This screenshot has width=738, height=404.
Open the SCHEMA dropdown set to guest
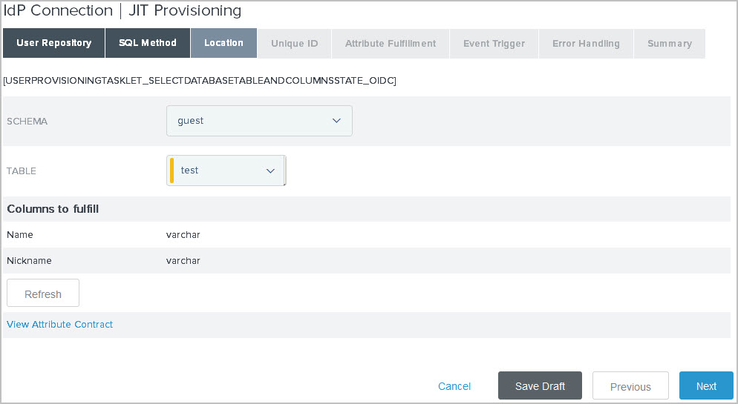(x=259, y=121)
